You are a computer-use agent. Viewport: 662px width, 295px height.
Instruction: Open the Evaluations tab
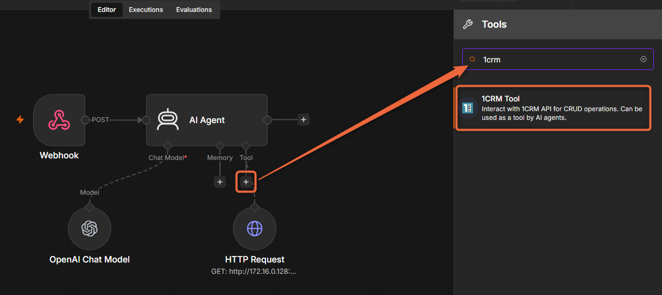194,10
